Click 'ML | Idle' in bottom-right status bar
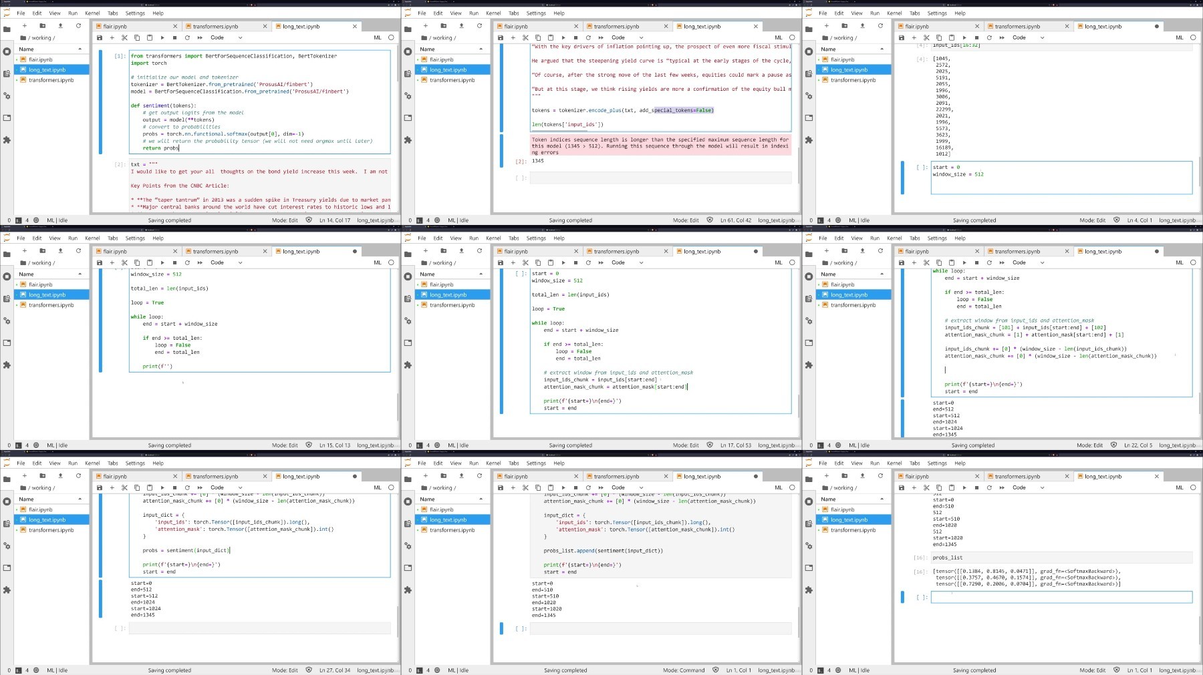Screen dimensions: 1203x675 pos(859,670)
